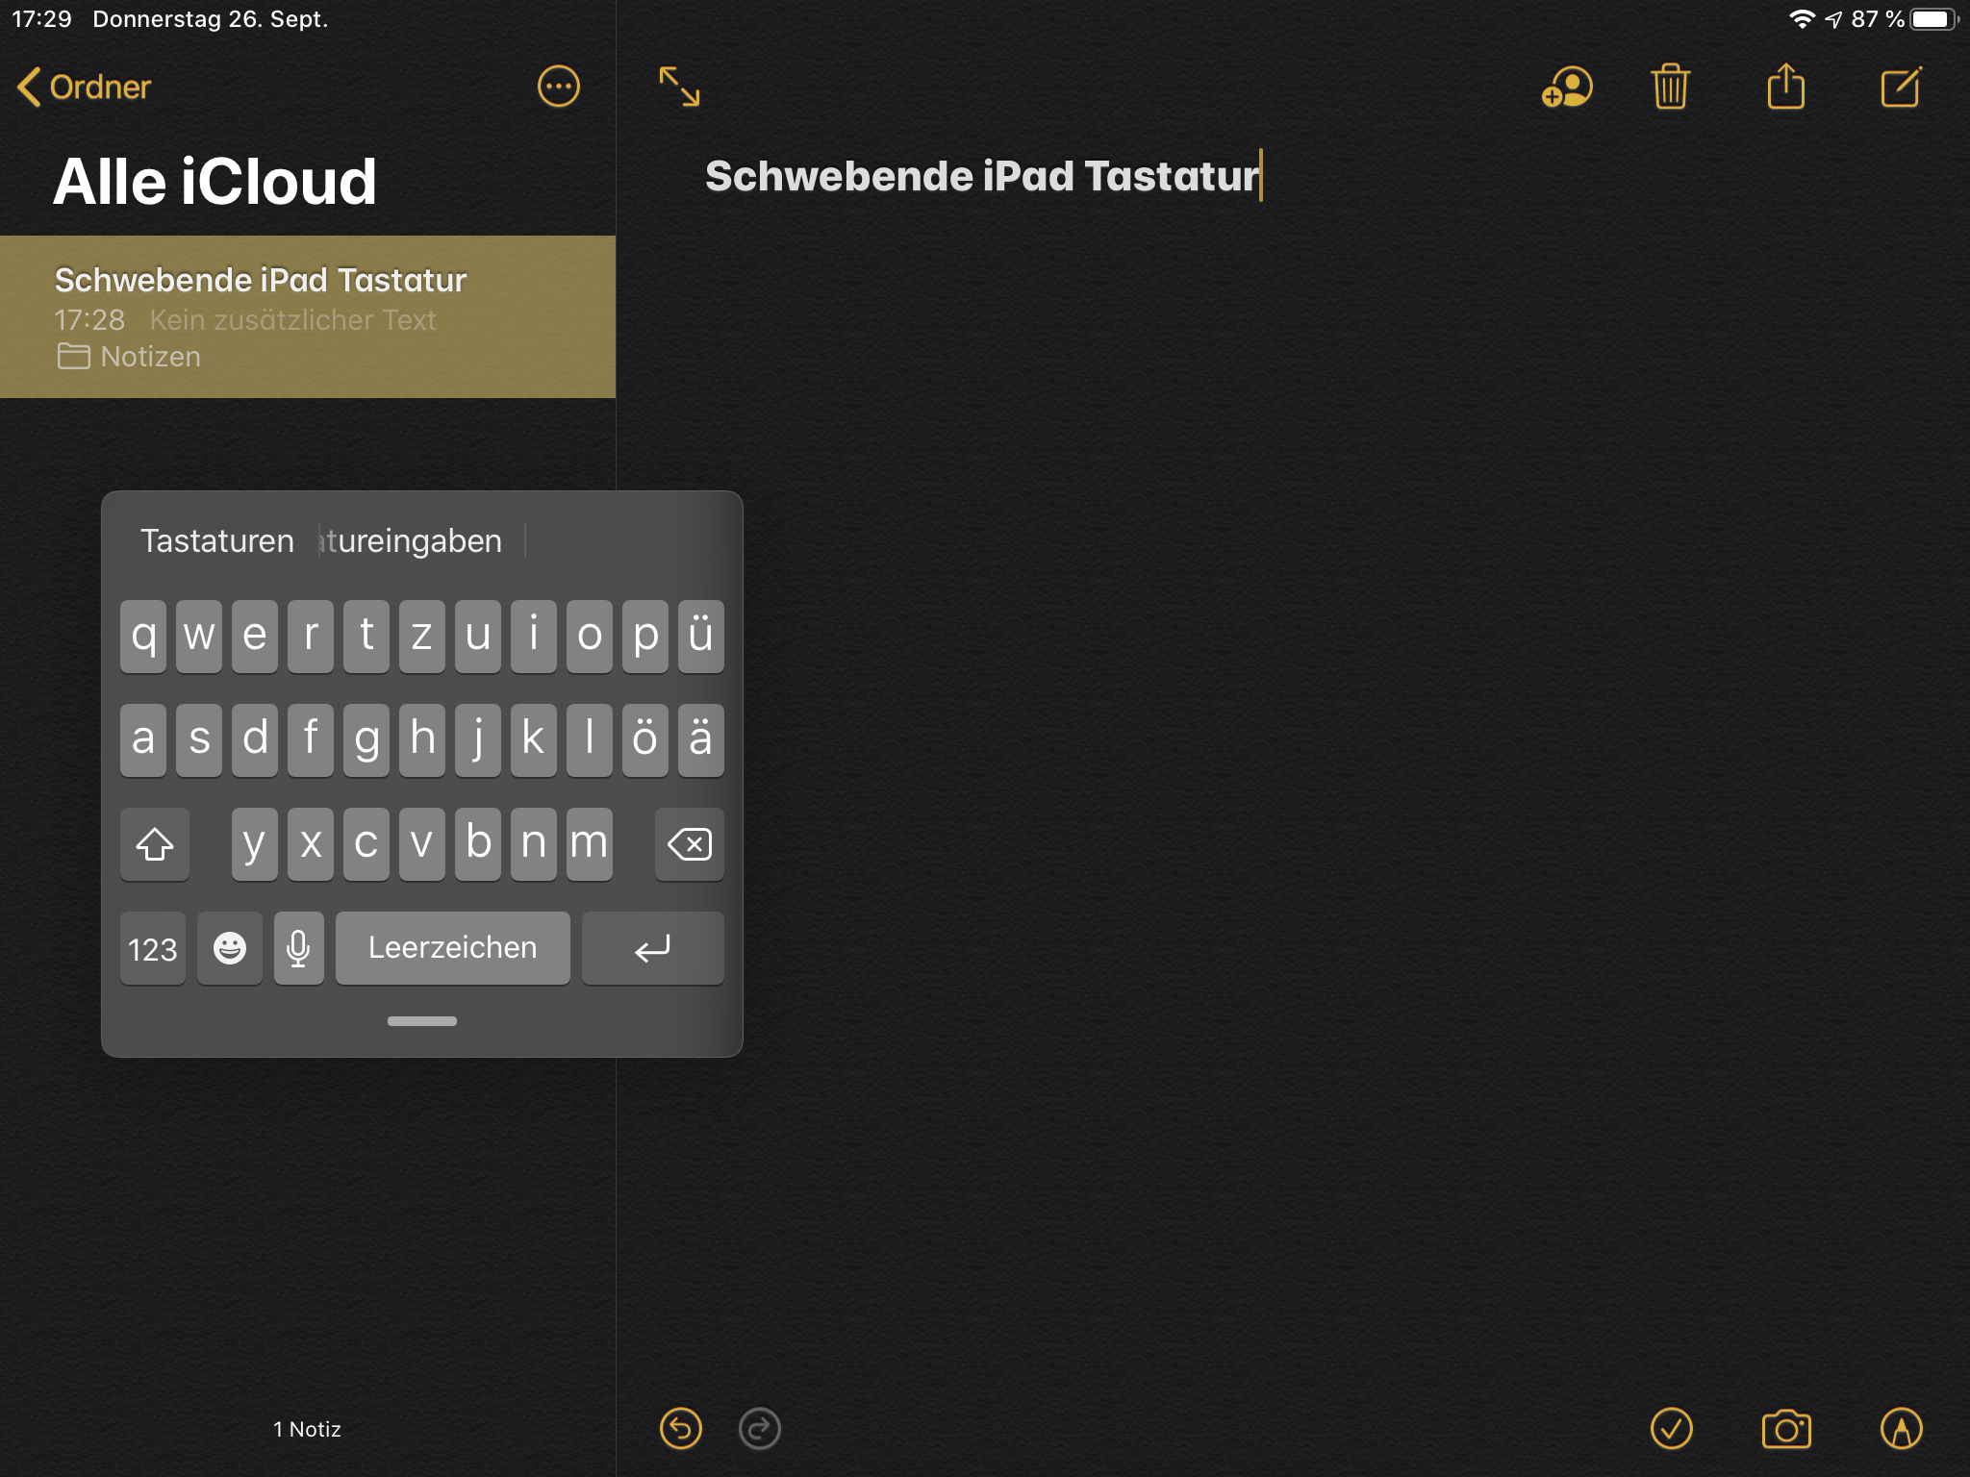
Task: Toggle full screen note with expand arrows
Action: [679, 87]
